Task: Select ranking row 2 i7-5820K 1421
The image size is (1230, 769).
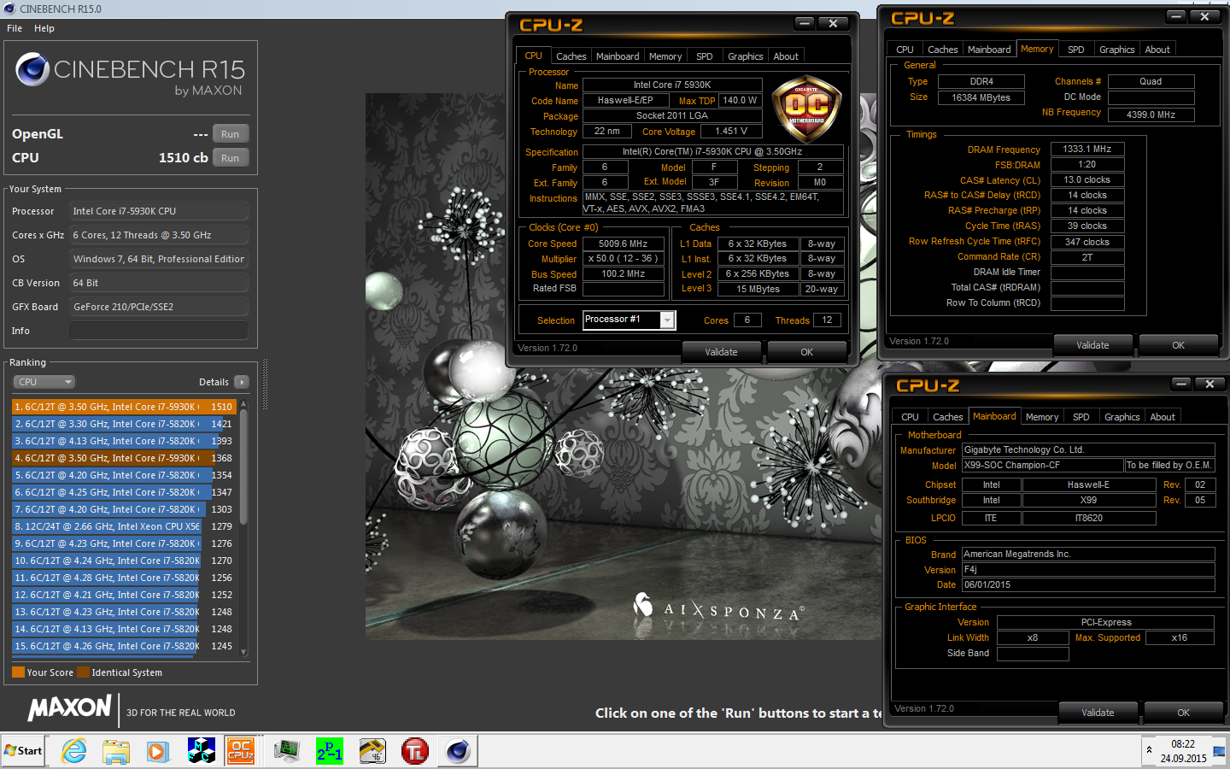Action: pos(124,424)
